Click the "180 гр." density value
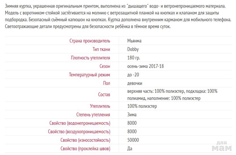The width and height of the screenshot is (236, 155). [x=134, y=58]
